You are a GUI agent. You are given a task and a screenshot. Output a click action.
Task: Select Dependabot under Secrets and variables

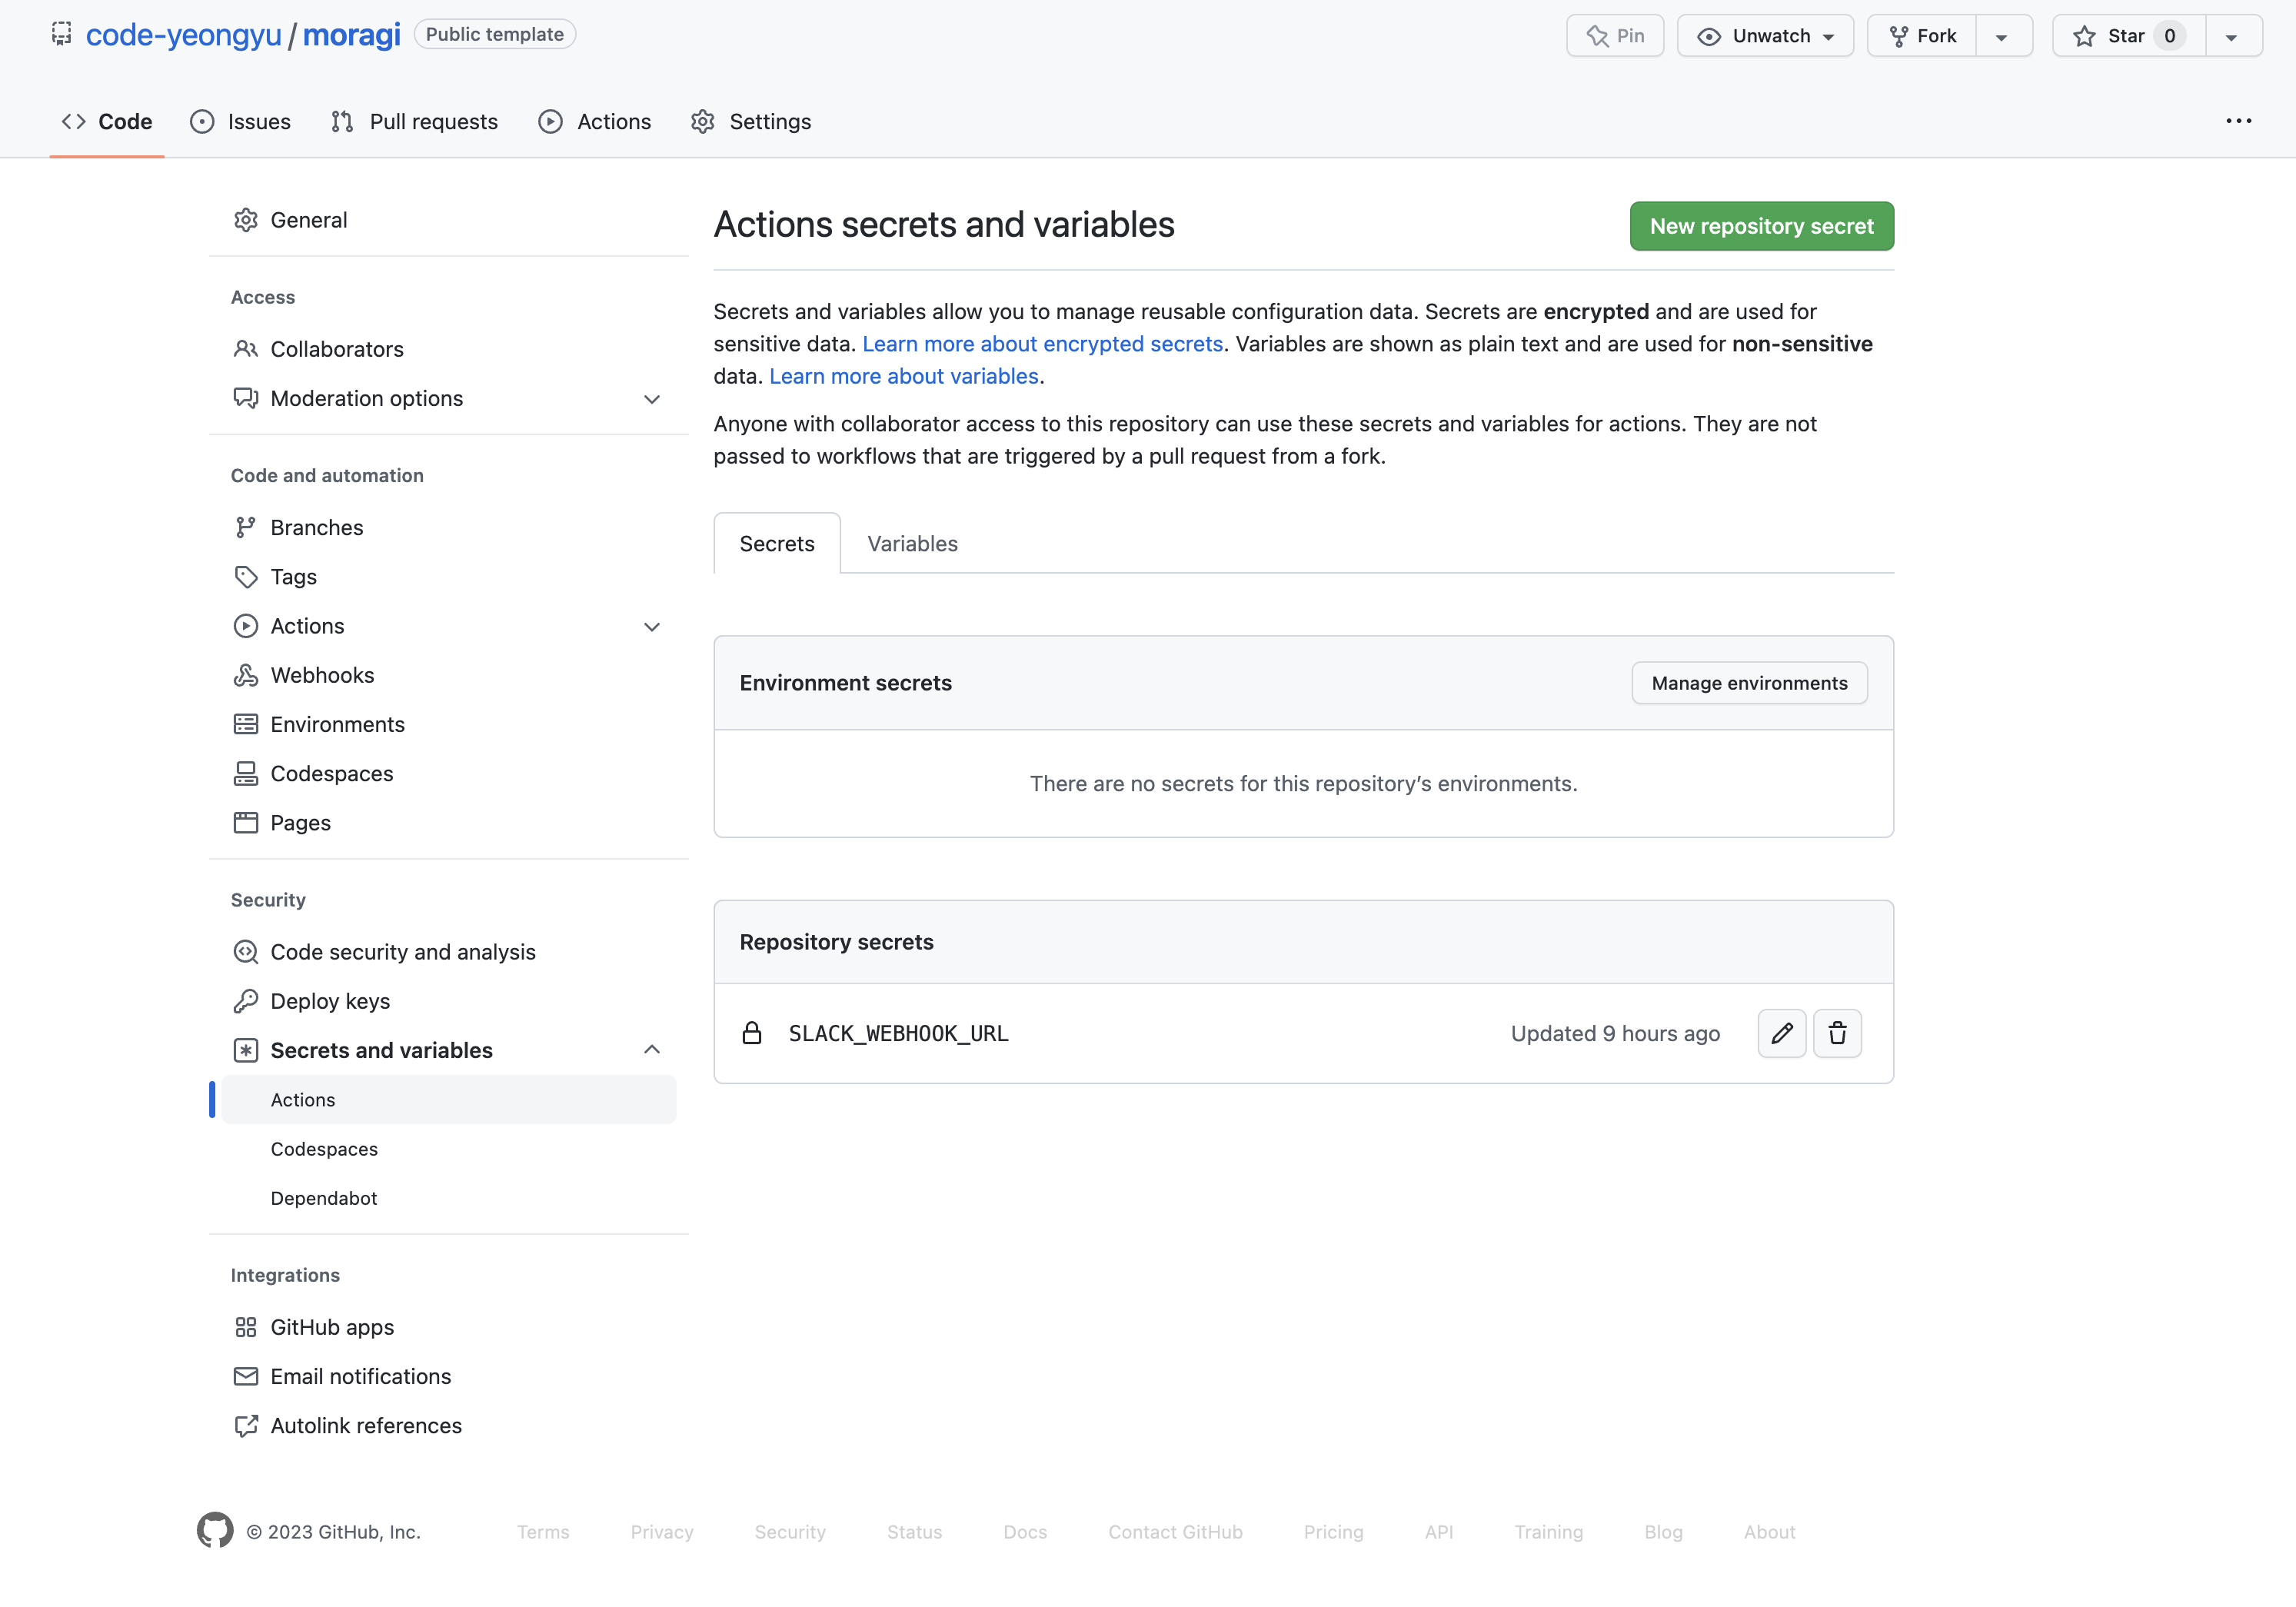click(324, 1198)
